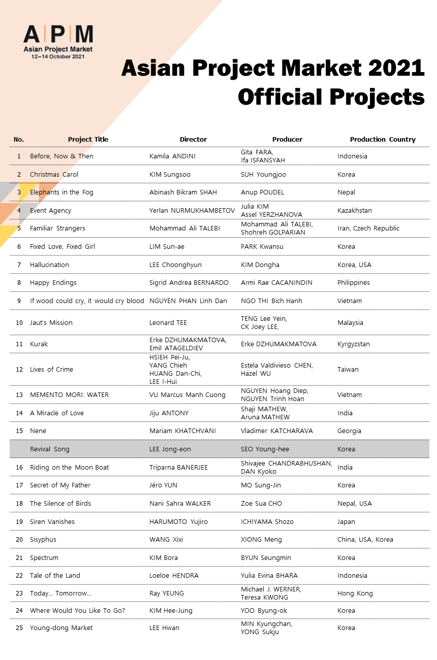This screenshot has height=660, width=437.
Task: Click project title 'Young-dong Market'
Action: [61, 628]
